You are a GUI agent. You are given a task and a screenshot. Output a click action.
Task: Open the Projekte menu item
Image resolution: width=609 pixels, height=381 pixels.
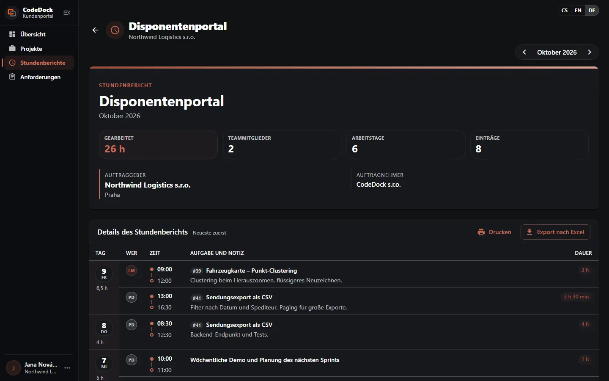[x=38, y=49]
